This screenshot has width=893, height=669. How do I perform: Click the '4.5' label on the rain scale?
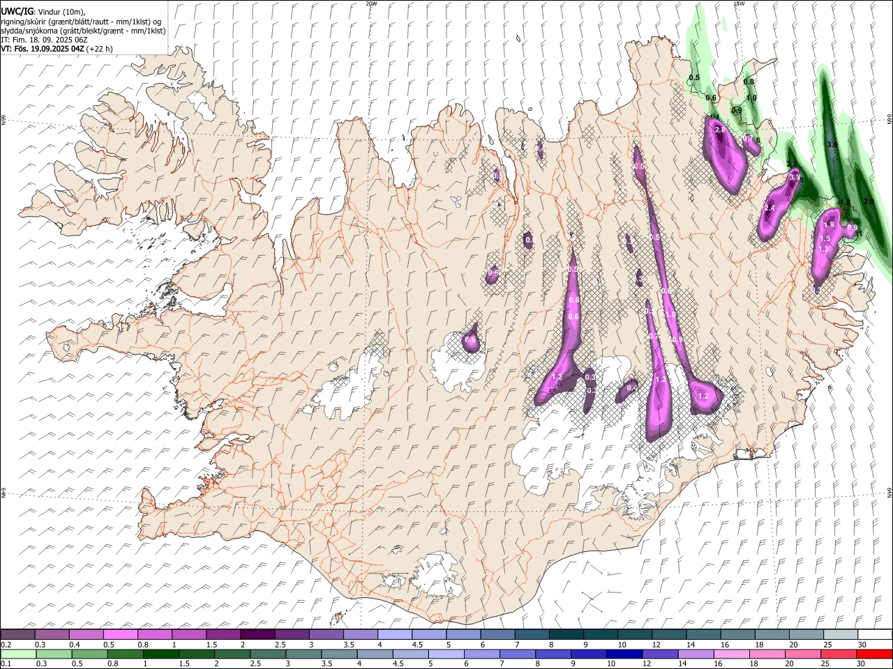(399, 664)
